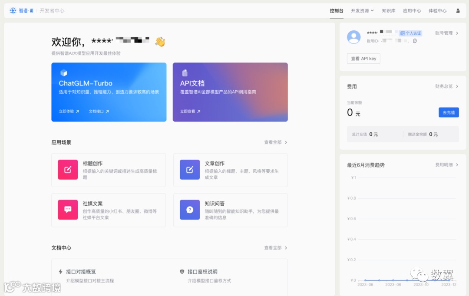469x296 pixels.
Task: Click the cube icon on ChatGLM-Turbo card
Action: tap(64, 72)
